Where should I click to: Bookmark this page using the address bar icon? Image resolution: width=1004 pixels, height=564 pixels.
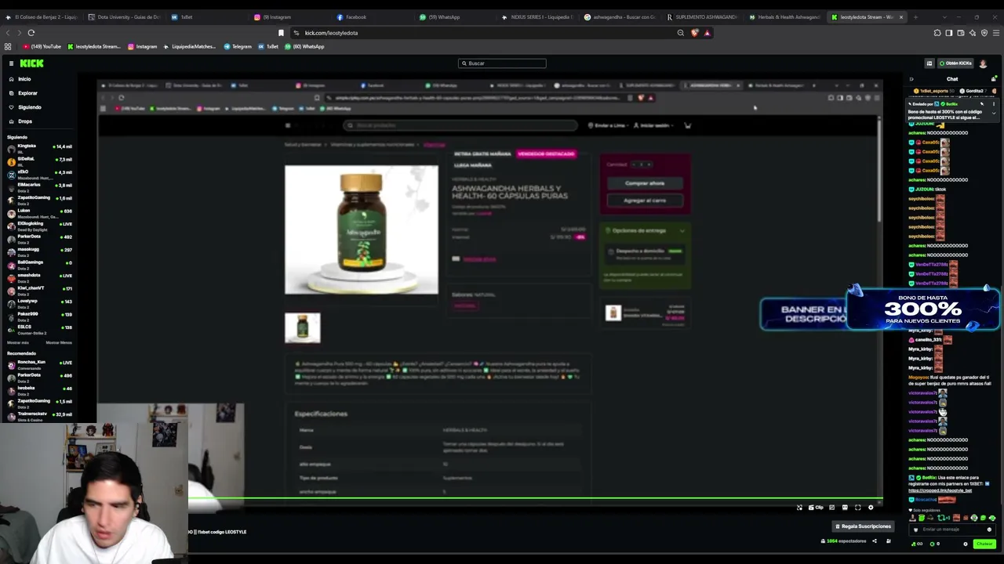coord(281,33)
